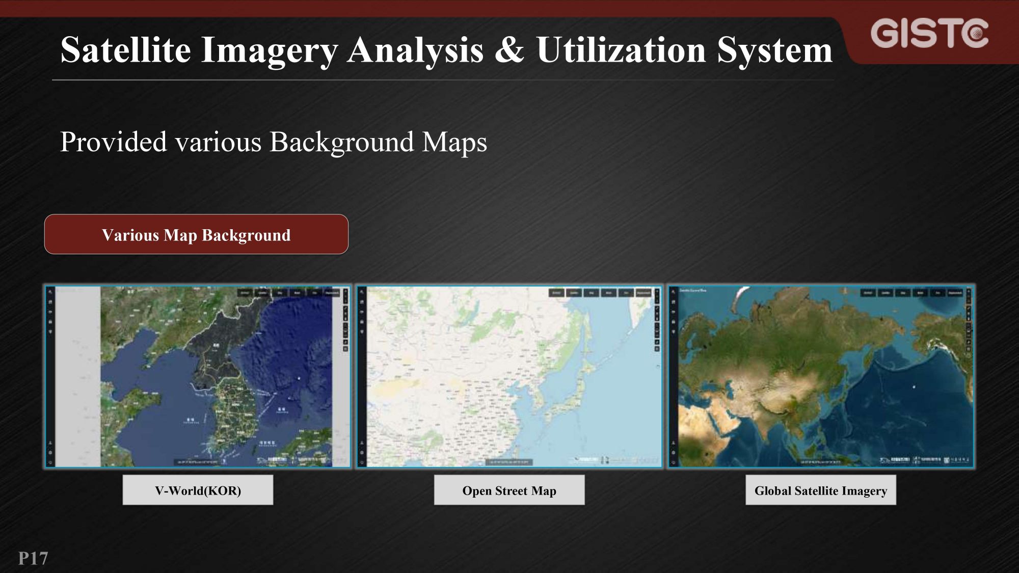Click the GISTC logo
1019x573 pixels.
(x=929, y=33)
